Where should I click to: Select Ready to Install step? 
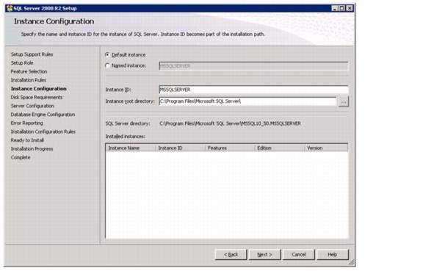point(27,140)
